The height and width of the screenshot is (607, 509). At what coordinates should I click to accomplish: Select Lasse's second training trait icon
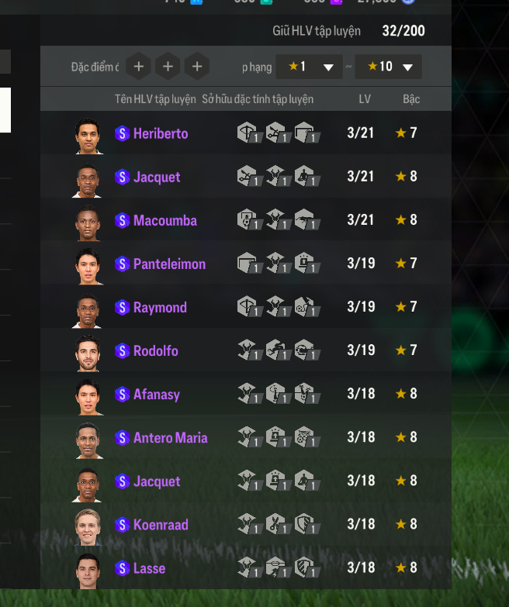pos(278,567)
